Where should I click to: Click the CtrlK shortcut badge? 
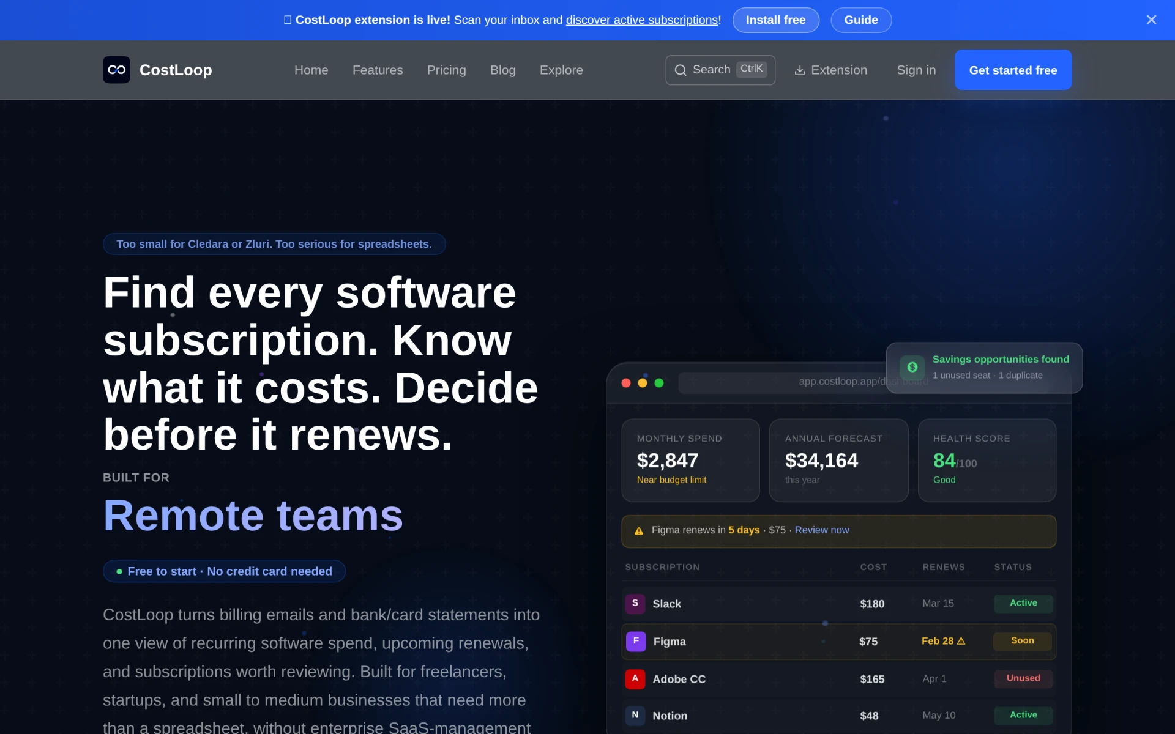[x=752, y=69]
